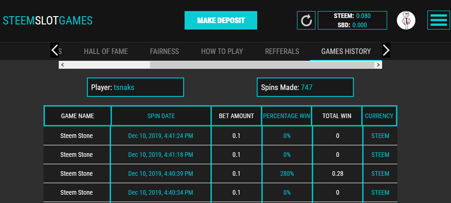Select the 280% win row value

[287, 173]
